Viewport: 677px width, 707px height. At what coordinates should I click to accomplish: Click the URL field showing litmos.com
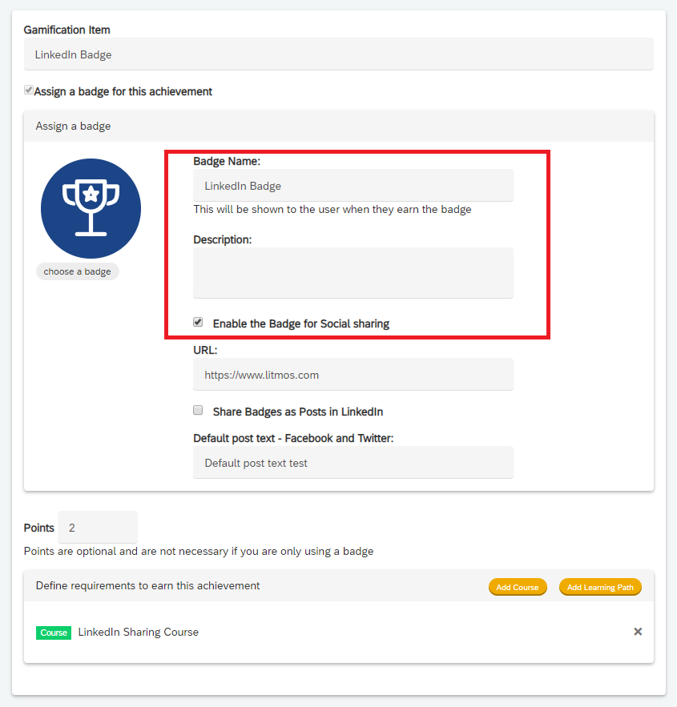pos(353,374)
